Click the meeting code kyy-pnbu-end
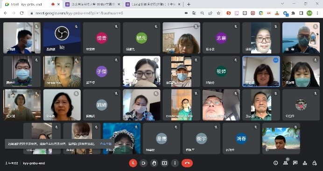 point(34,163)
